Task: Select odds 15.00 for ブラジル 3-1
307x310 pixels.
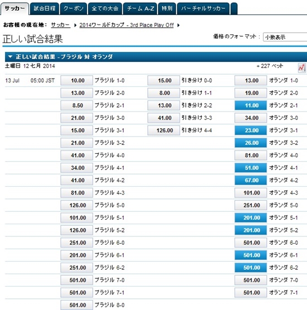Action: pyautogui.click(x=77, y=130)
